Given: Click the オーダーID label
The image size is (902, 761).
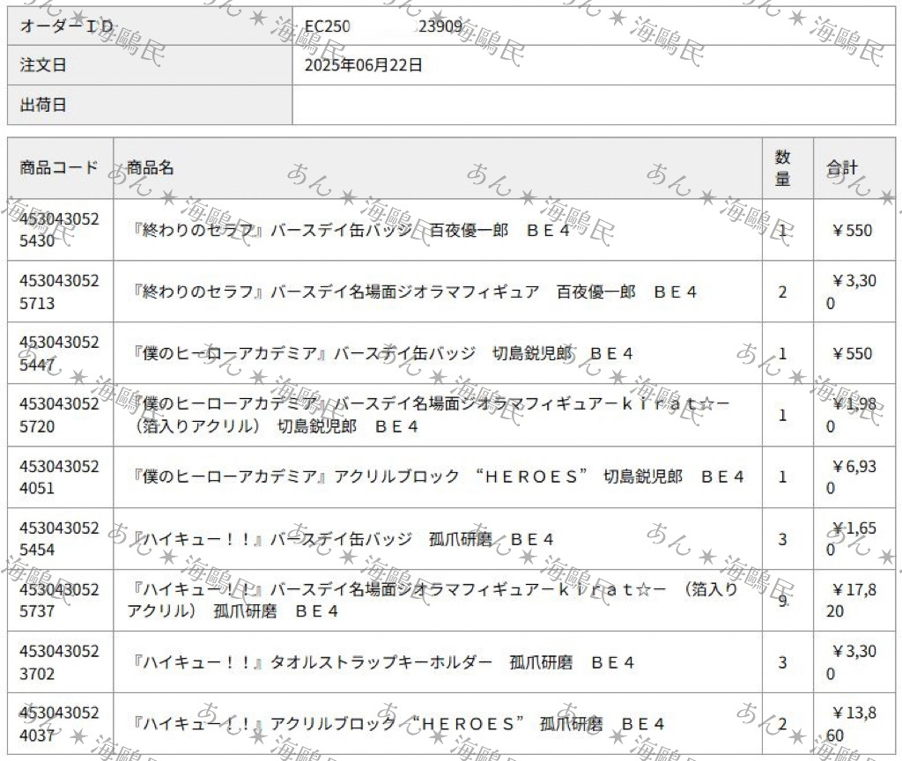Looking at the screenshot, I should [66, 26].
